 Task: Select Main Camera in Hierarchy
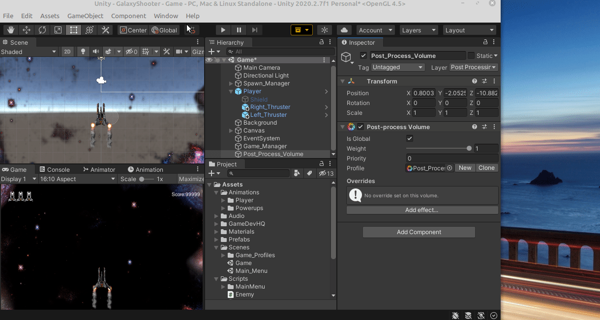[x=262, y=68]
